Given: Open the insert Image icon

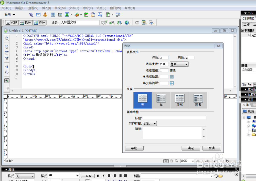Looking at the screenshot, I should 67,15.
